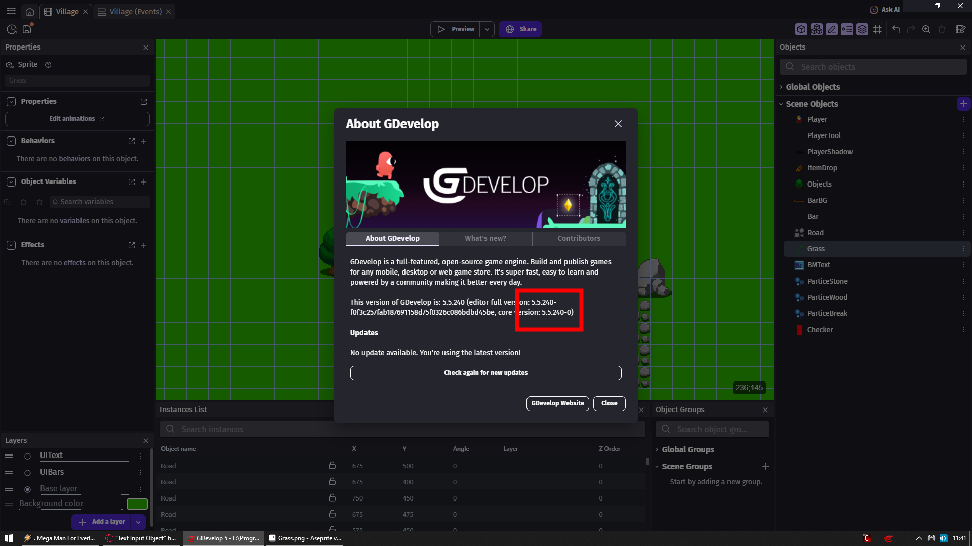Switch to the Contributors tab
The image size is (972, 546).
(579, 238)
